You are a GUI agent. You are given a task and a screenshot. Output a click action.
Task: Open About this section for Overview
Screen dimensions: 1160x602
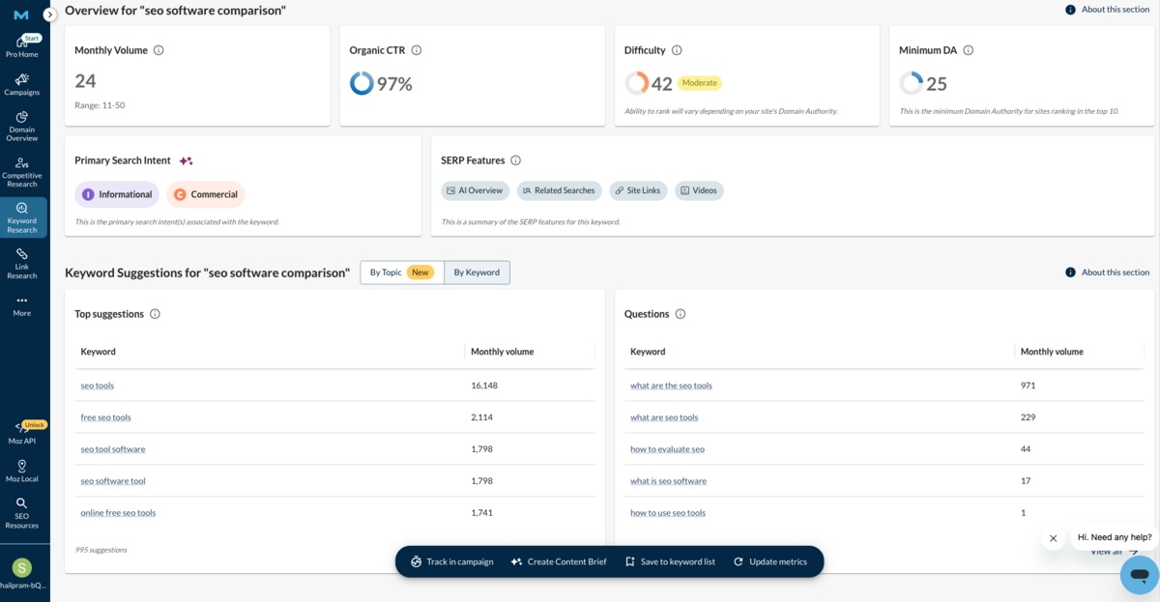1108,10
